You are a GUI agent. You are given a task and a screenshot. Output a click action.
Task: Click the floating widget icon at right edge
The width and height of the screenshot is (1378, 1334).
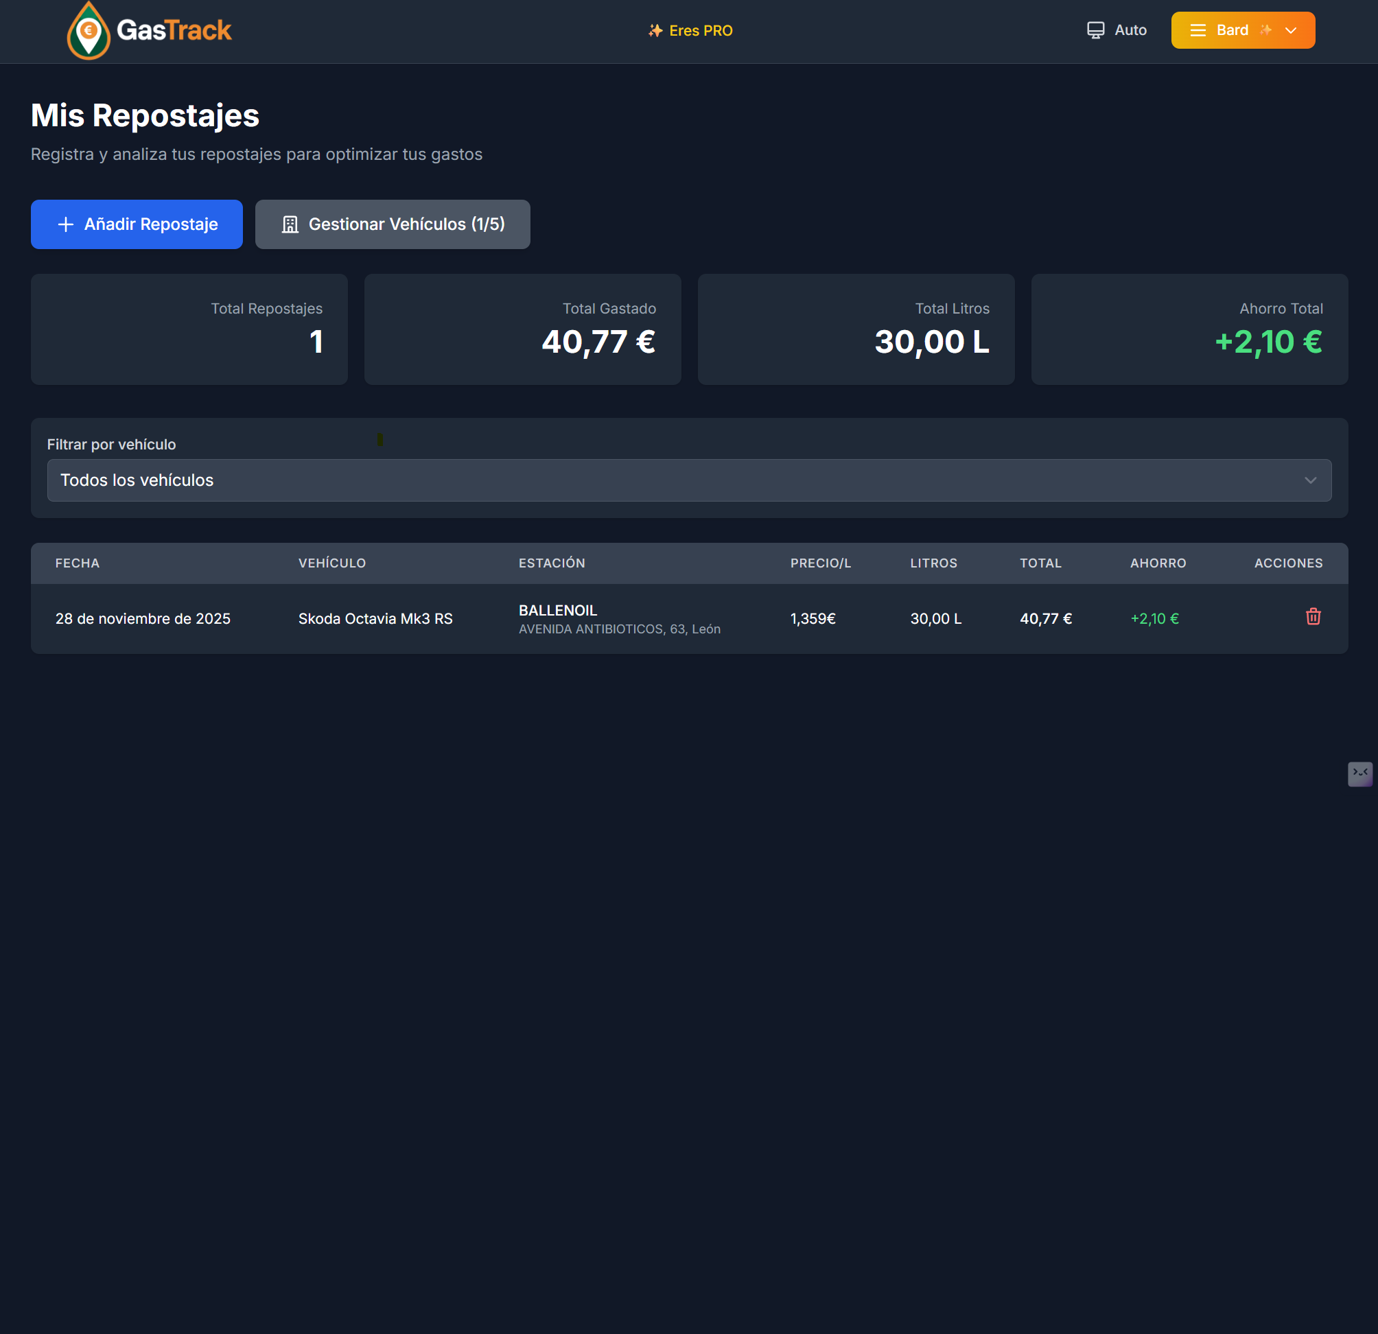[1359, 774]
